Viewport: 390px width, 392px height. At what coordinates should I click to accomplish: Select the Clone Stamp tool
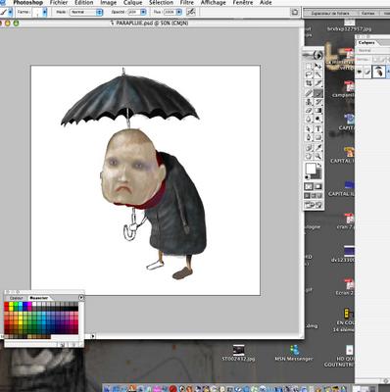tap(309, 102)
